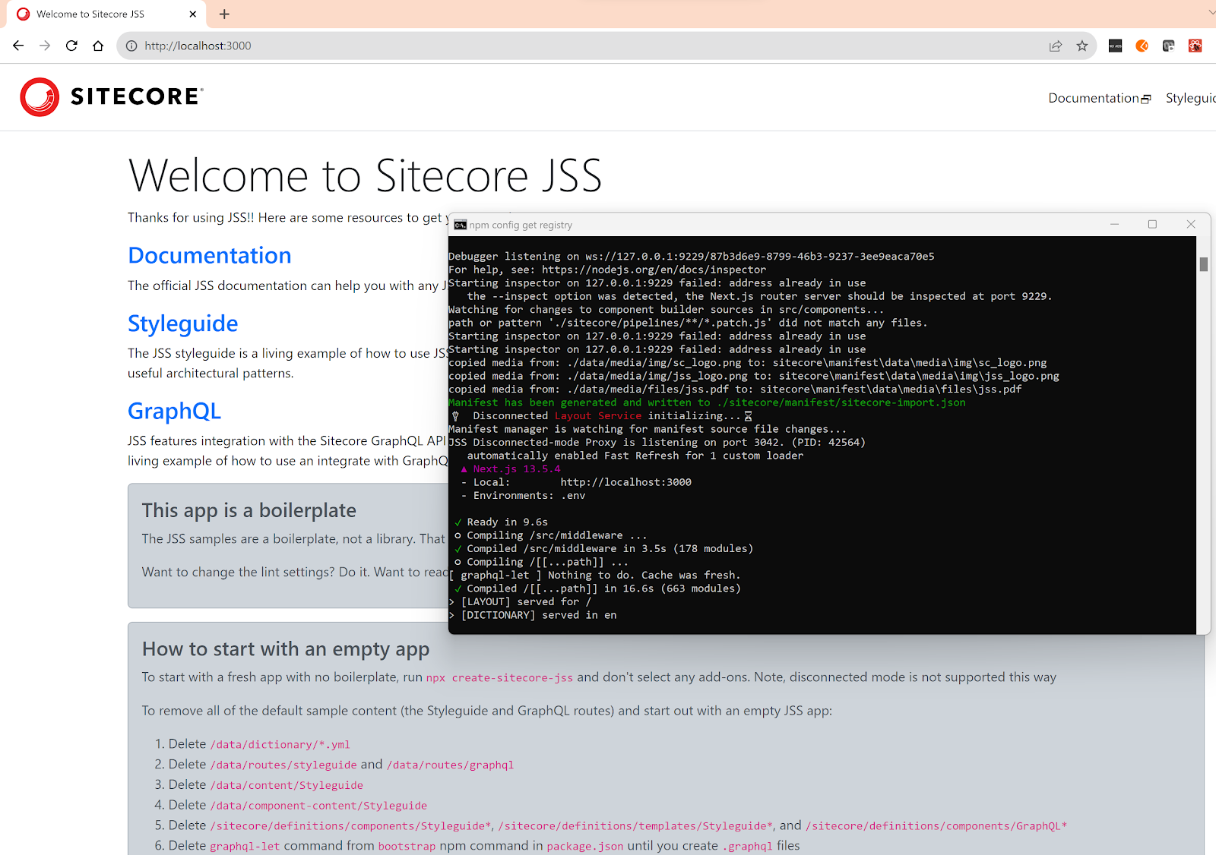Viewport: 1216px width, 855px height.
Task: Click 'package.json' code text
Action: [585, 847]
